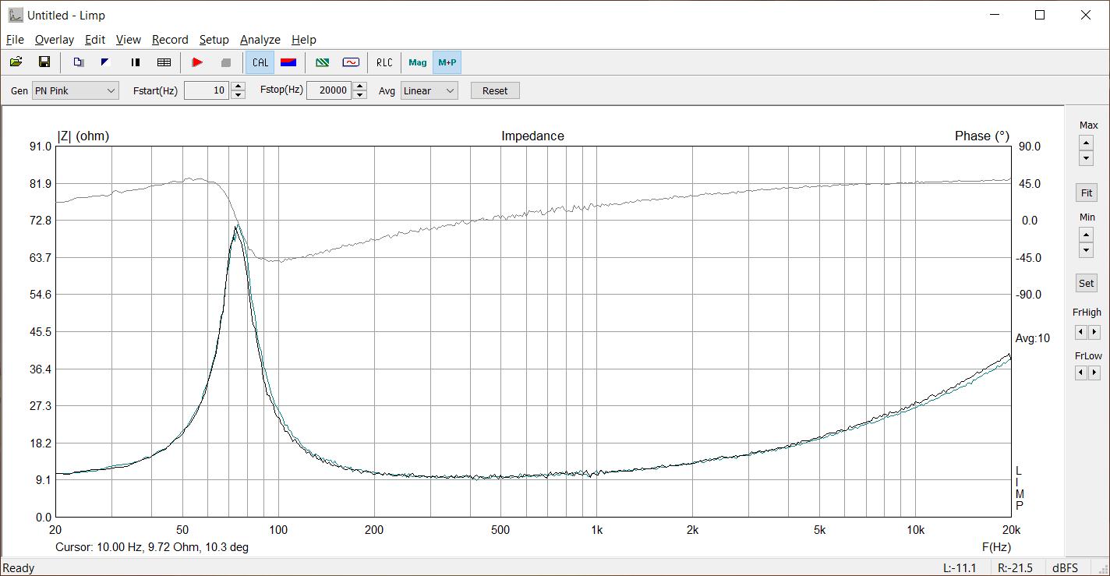Switch to Mag magnitude-only view
Viewport: 1110px width, 576px height.
pos(418,62)
